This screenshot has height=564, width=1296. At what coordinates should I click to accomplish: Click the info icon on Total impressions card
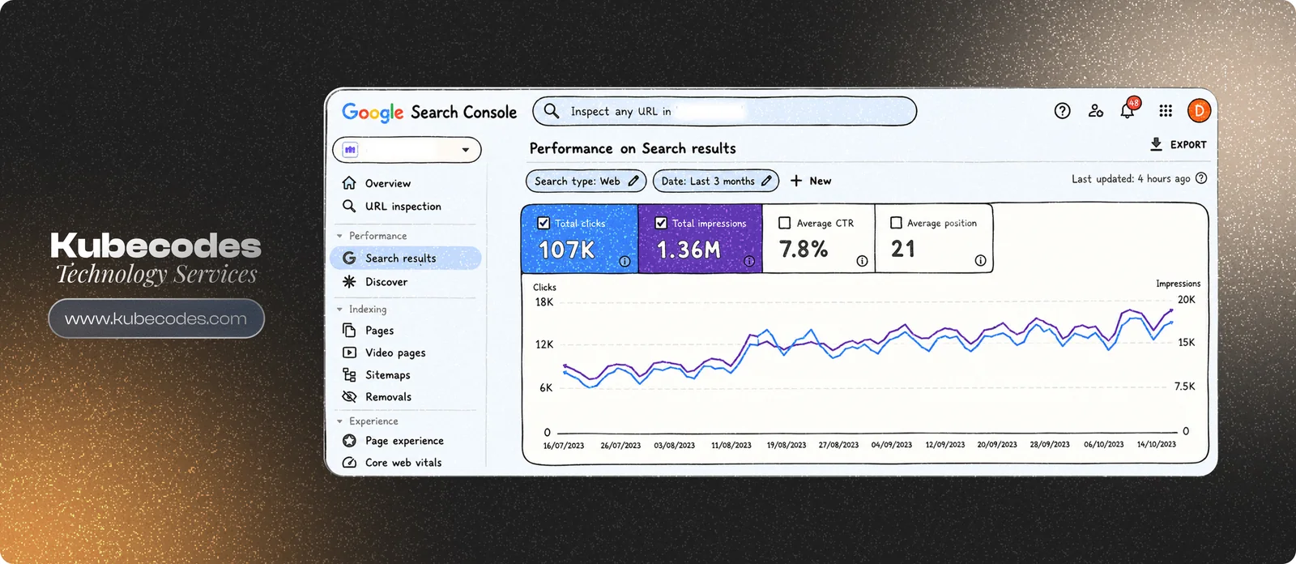(749, 261)
